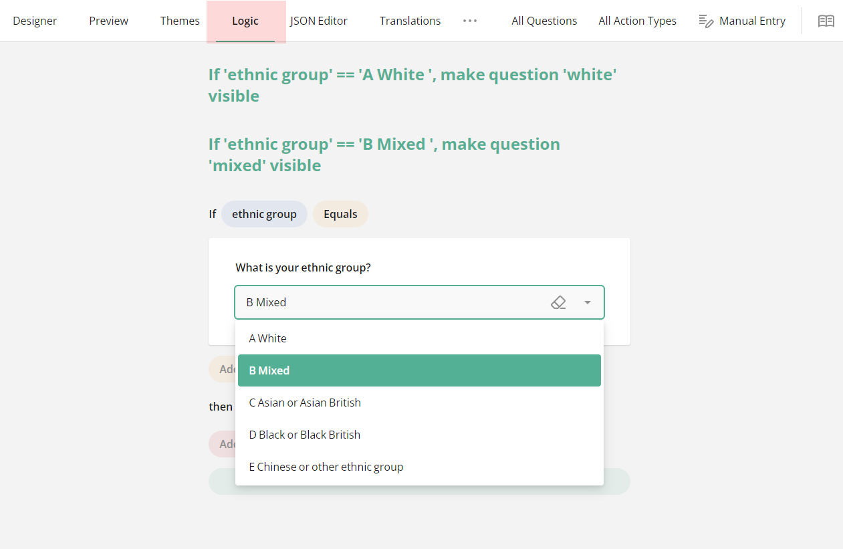Screen dimensions: 843x549
Task: Select 'A White' from the dropdown list
Action: (267, 338)
